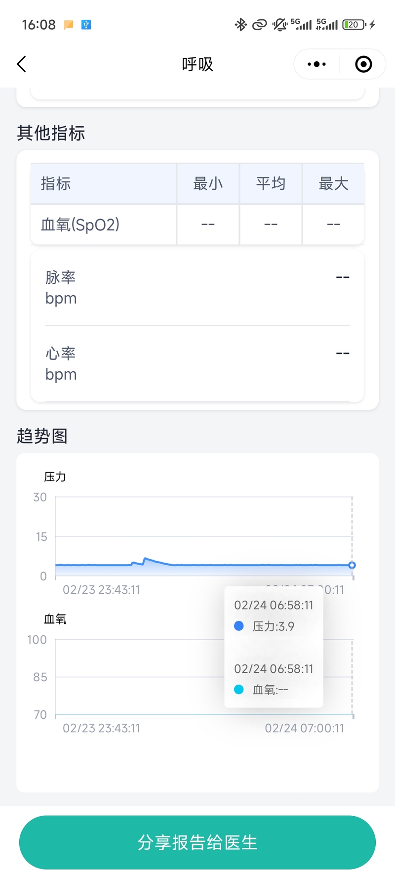Select the 最大 column header

pyautogui.click(x=333, y=183)
